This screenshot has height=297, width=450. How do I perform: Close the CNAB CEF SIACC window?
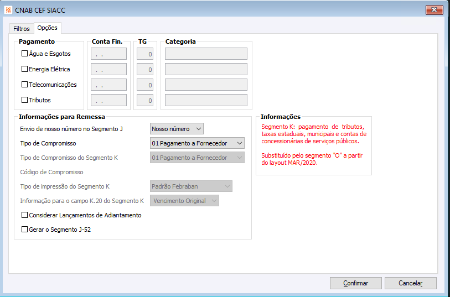pyautogui.click(x=434, y=10)
